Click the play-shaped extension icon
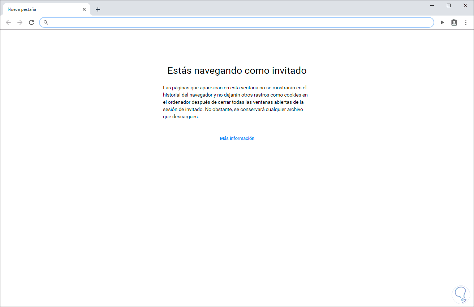 pyautogui.click(x=443, y=22)
